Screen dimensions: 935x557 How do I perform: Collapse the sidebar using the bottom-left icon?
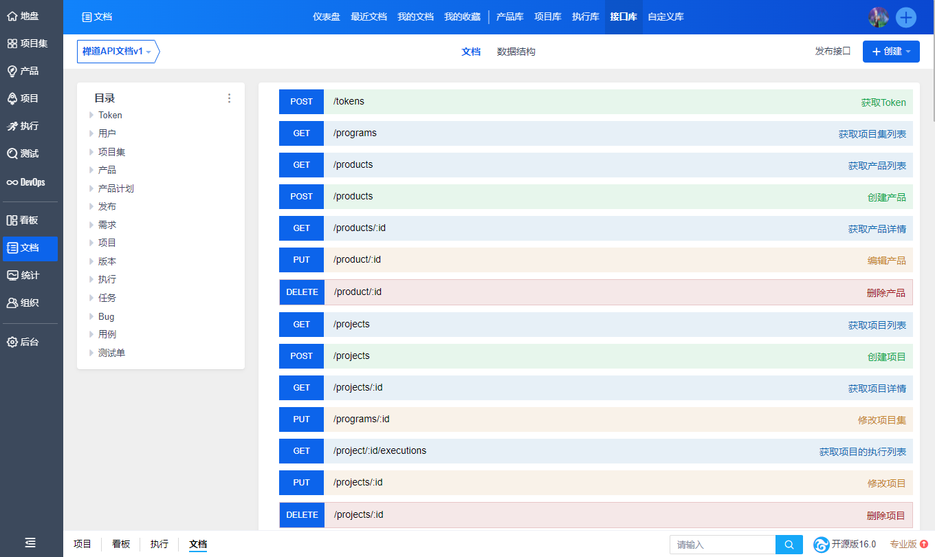(30, 543)
